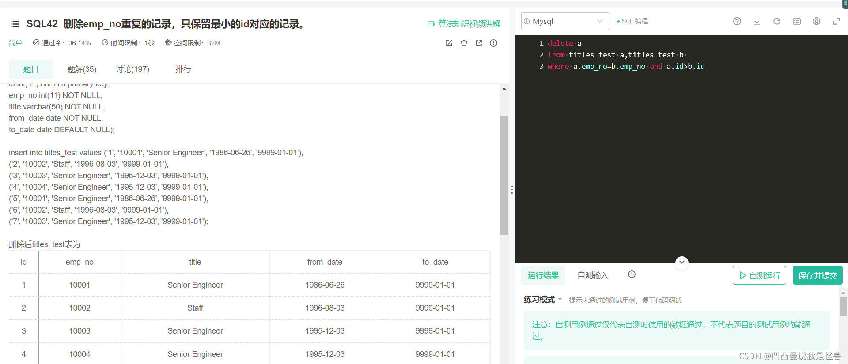
Task: Open the 题解(35) tab
Action: (82, 69)
